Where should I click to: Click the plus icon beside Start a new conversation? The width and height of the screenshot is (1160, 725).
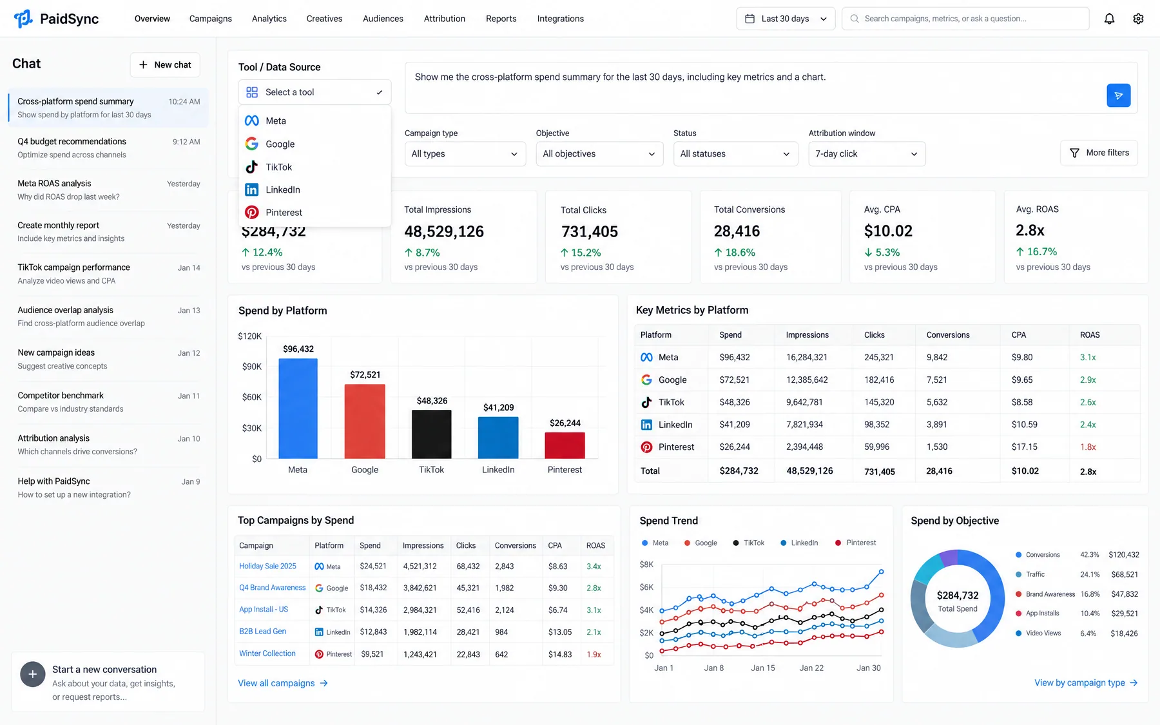pos(32,674)
